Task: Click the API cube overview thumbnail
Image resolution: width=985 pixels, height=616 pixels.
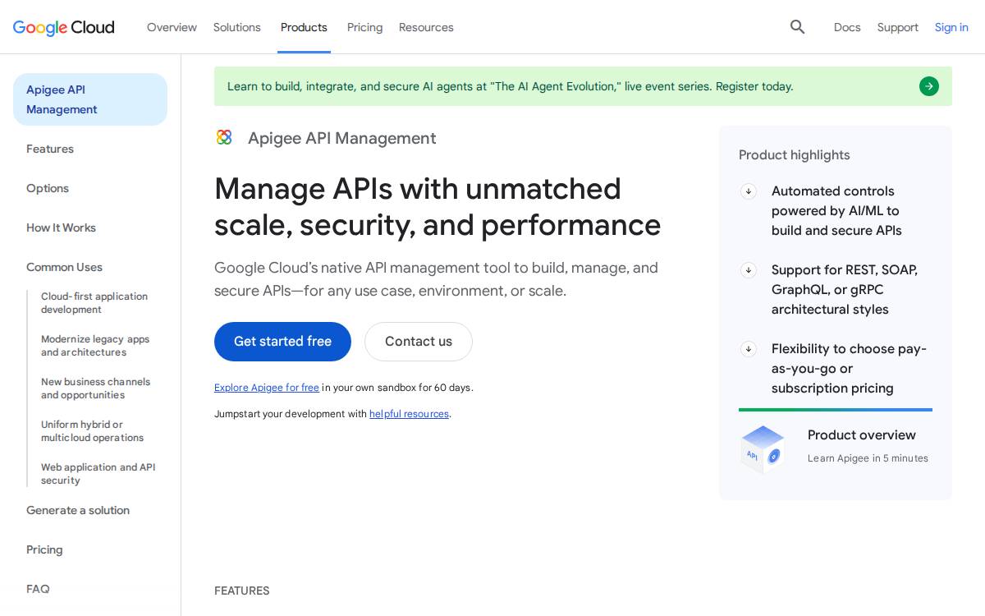Action: pos(763,448)
